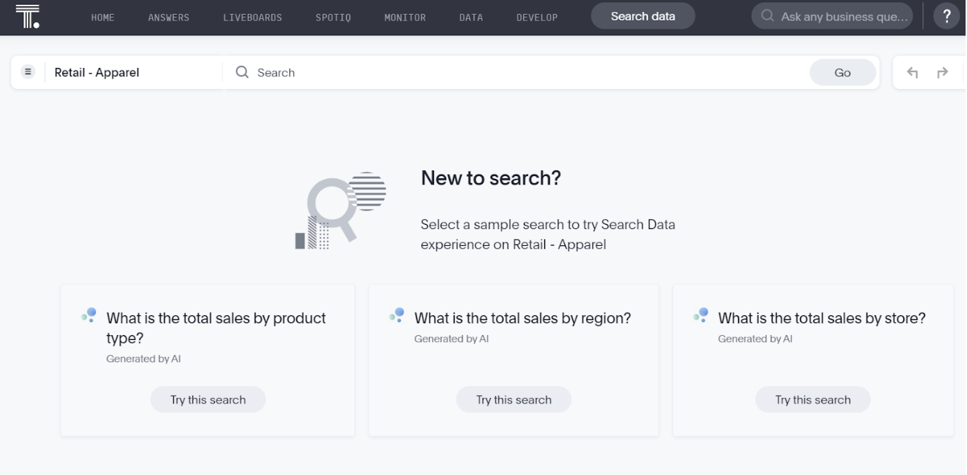Click the ThoughtSpot logo icon

pyautogui.click(x=27, y=16)
